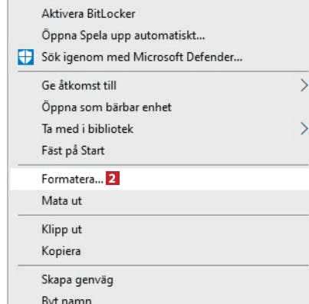
Task: Expand the Ta med i bibliotek arrow
Action: [x=304, y=129]
